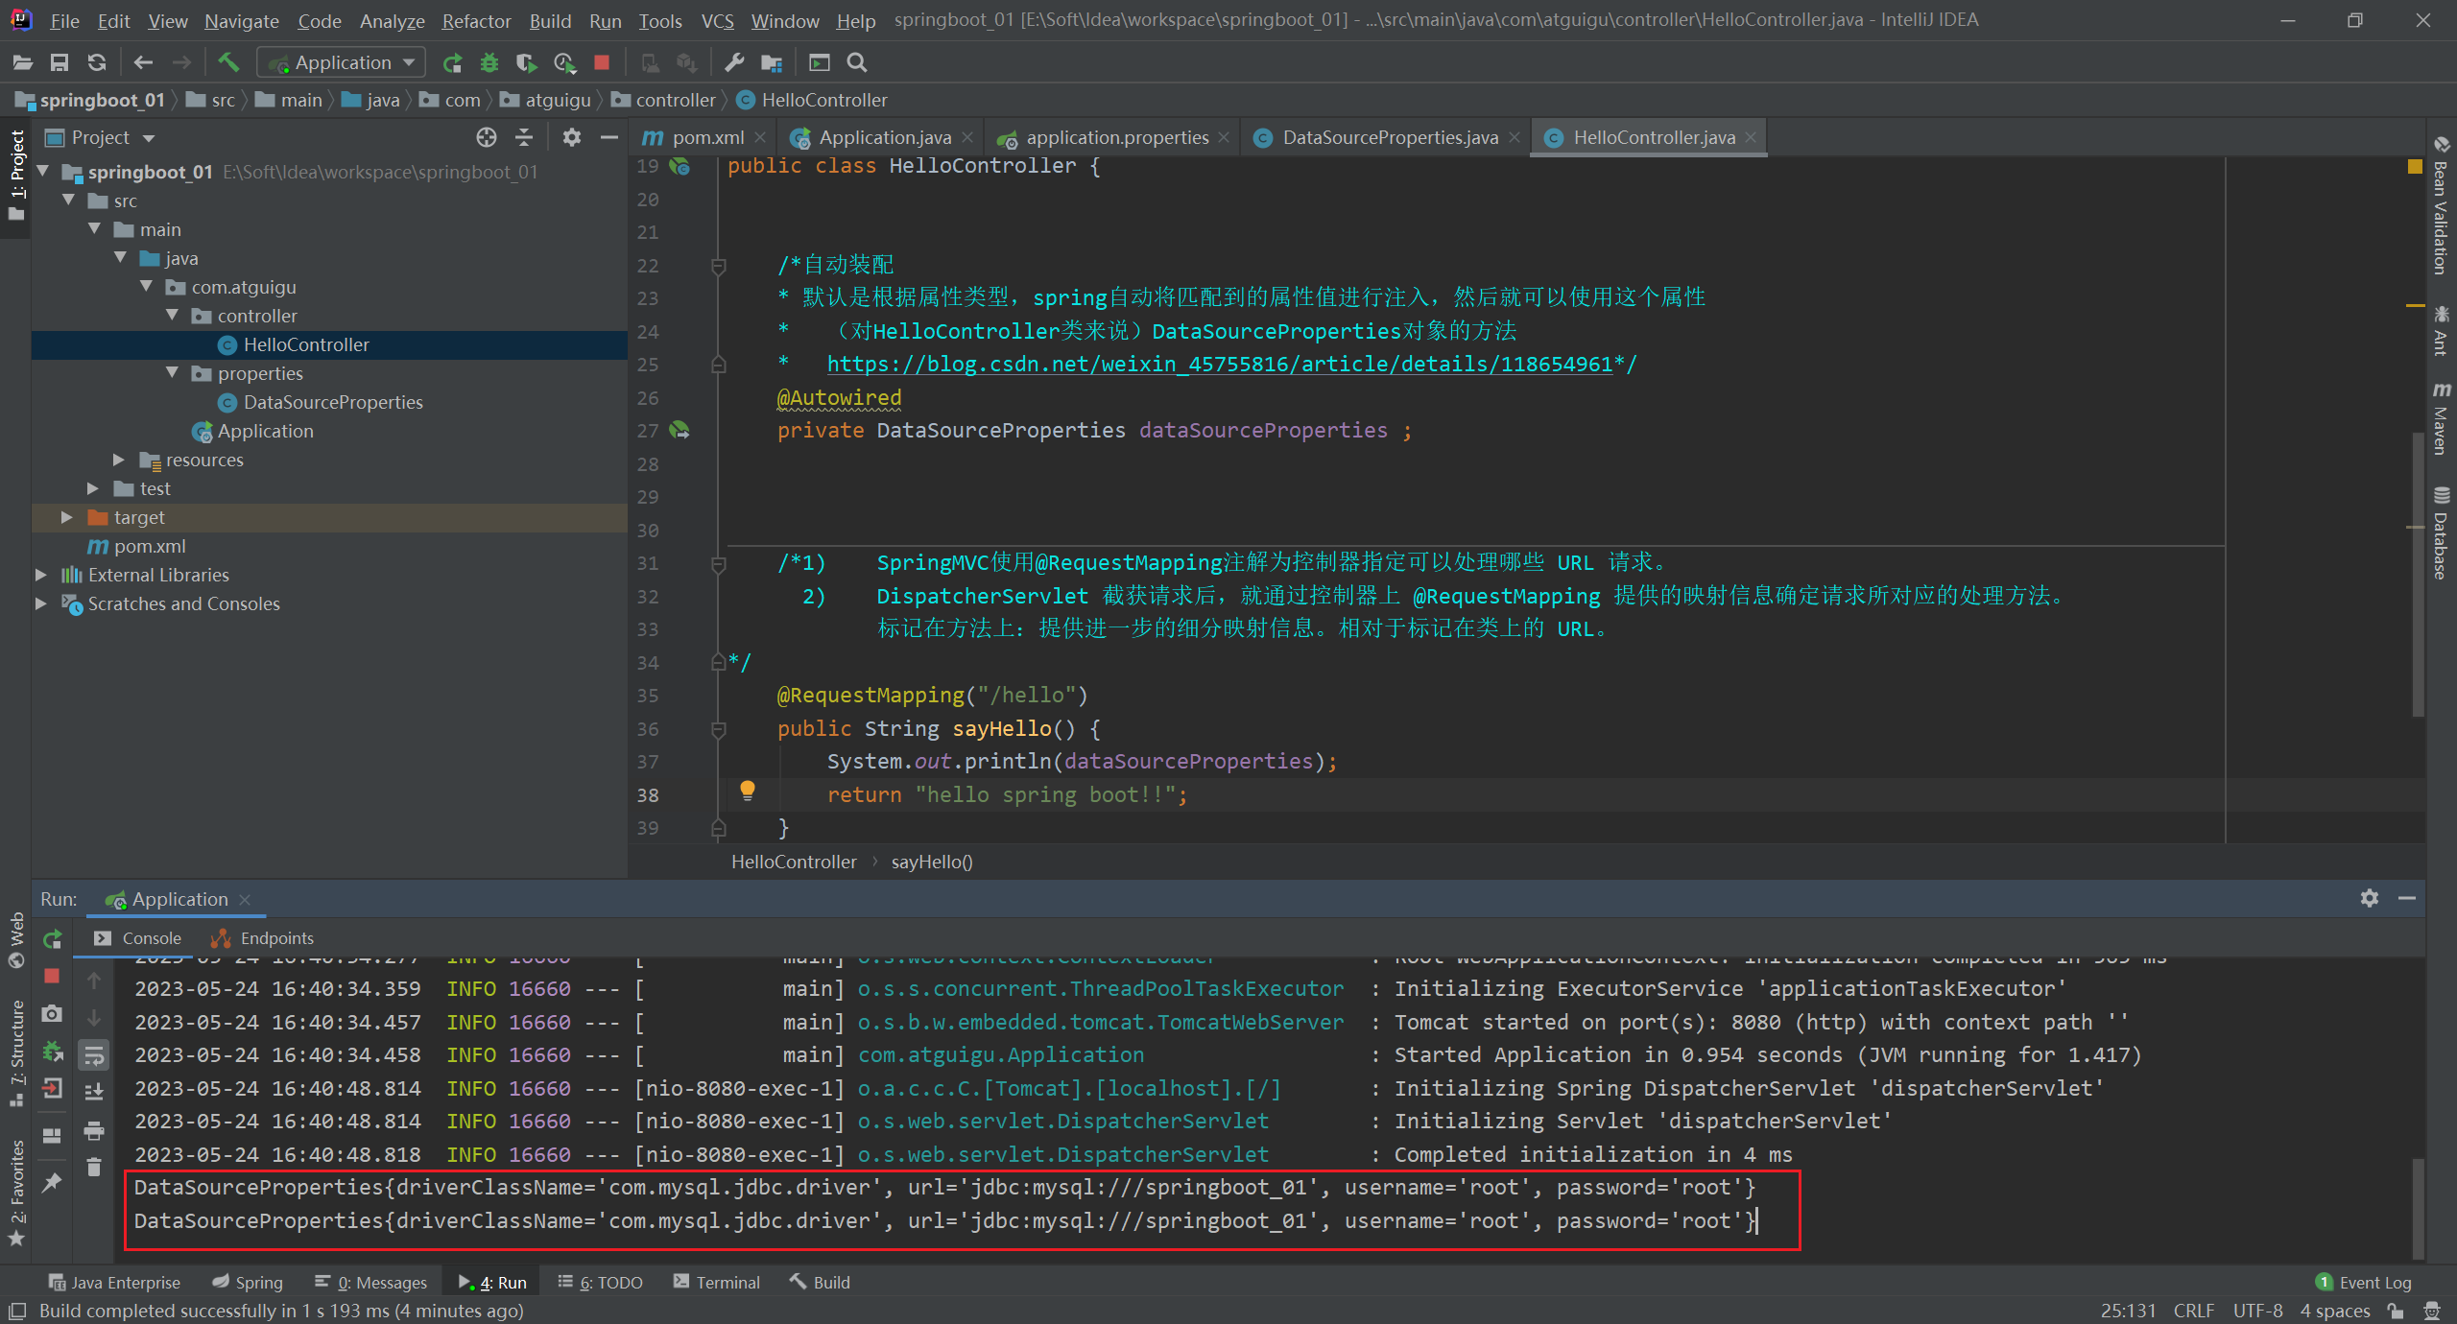The image size is (2457, 1324).
Task: Open the Application run configuration dropdown
Action: (x=342, y=62)
